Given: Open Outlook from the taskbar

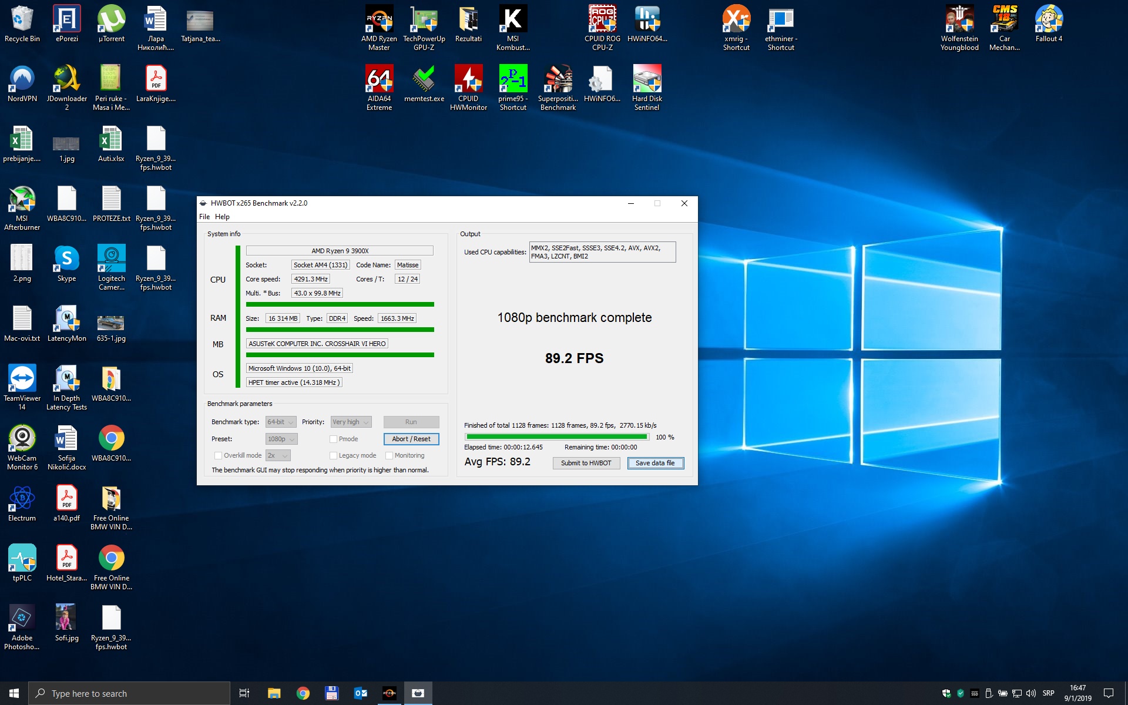Looking at the screenshot, I should 361,693.
